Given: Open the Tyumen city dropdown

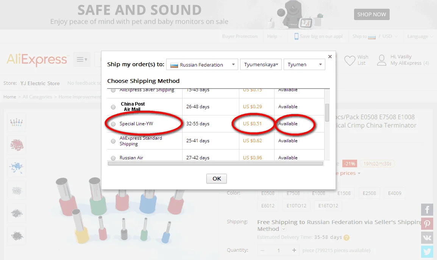Looking at the screenshot, I should (304, 64).
